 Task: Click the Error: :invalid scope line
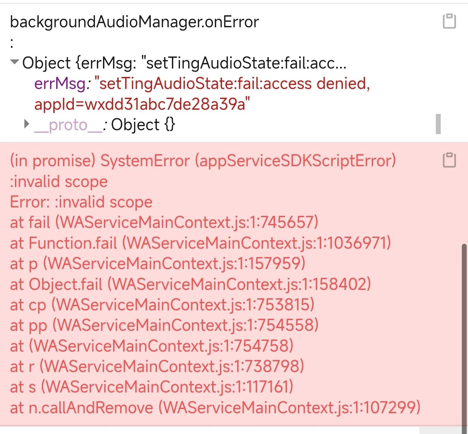pyautogui.click(x=81, y=202)
